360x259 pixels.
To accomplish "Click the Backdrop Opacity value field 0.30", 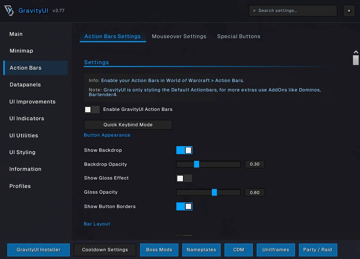I will click(x=255, y=164).
